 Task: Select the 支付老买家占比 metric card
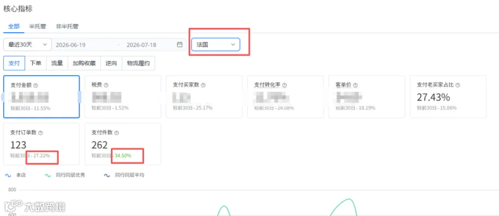448,97
